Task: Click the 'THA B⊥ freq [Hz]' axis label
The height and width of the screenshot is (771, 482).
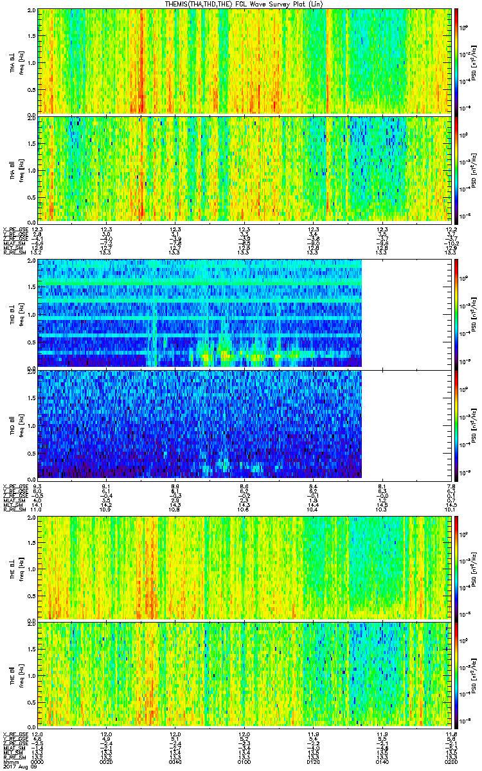Action: tap(15, 62)
